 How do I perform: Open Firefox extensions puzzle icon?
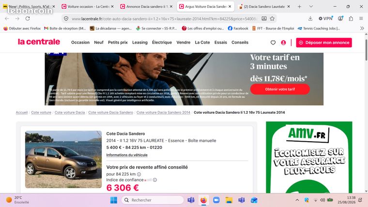[x=351, y=18]
